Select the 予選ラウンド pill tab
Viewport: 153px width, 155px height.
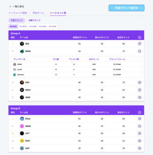point(17,21)
